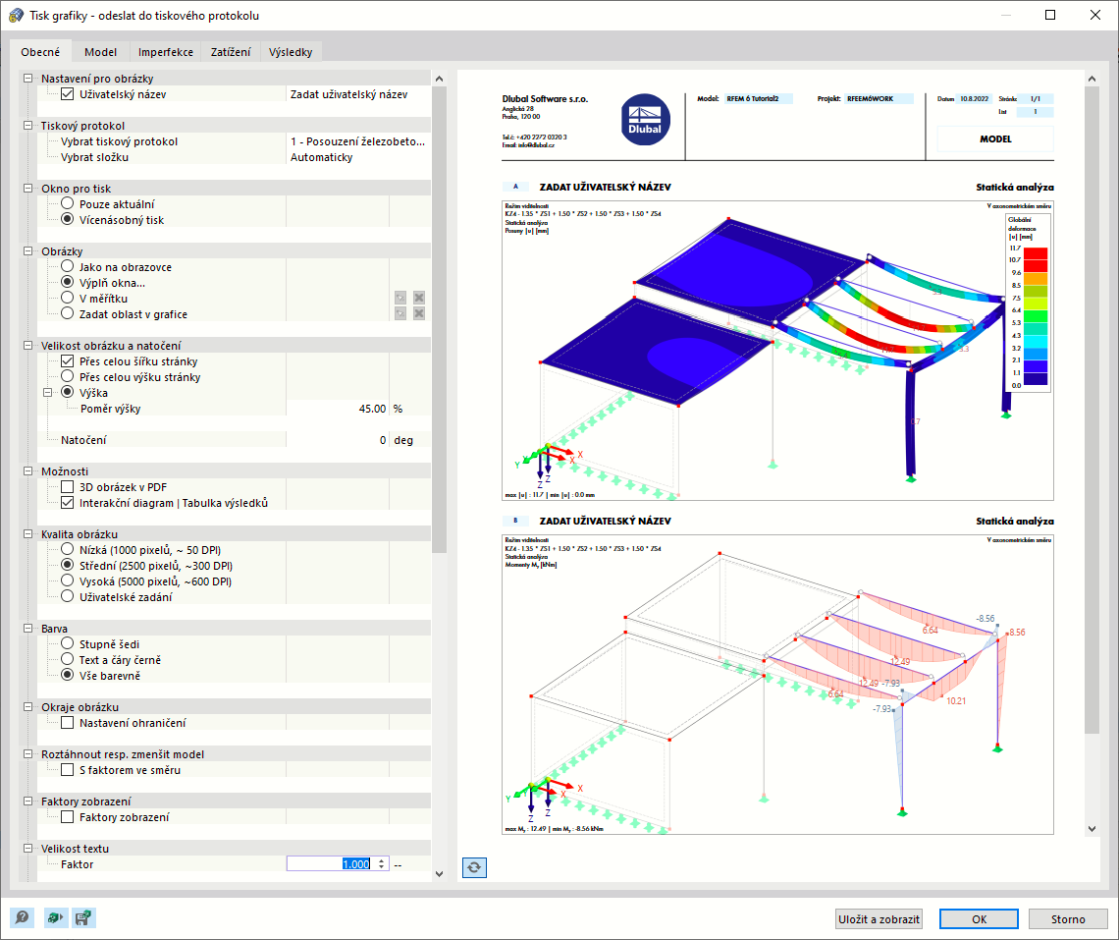Screen dimensions: 1119x940
Task: Collapse Možnosti section
Action: tap(27, 470)
